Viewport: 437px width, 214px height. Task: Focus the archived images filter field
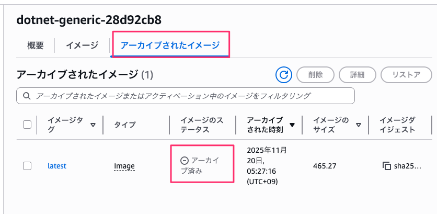point(188,96)
